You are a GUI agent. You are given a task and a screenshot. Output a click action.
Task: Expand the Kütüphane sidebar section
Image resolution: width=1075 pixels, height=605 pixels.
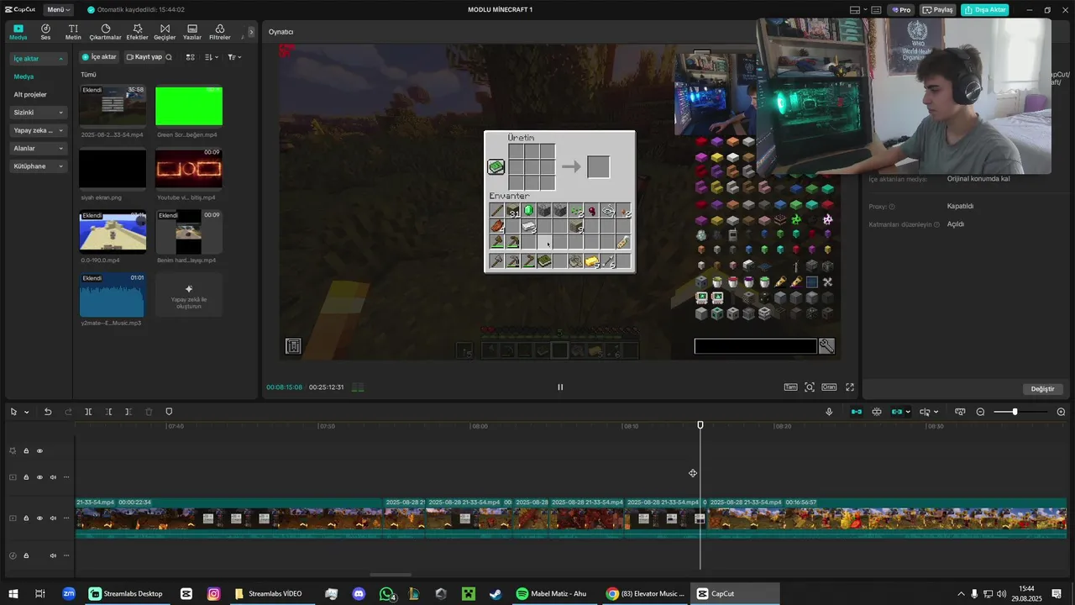point(39,166)
